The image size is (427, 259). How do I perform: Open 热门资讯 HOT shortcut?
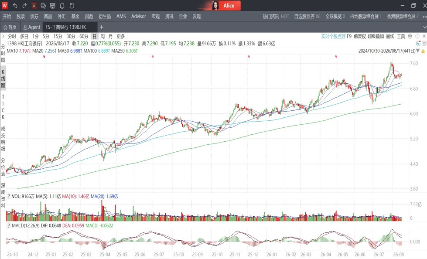click(x=276, y=16)
